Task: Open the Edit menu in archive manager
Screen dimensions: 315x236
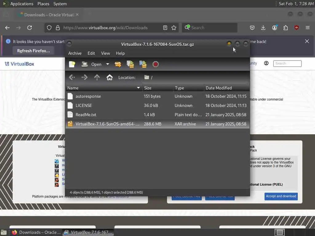Action: click(x=91, y=53)
